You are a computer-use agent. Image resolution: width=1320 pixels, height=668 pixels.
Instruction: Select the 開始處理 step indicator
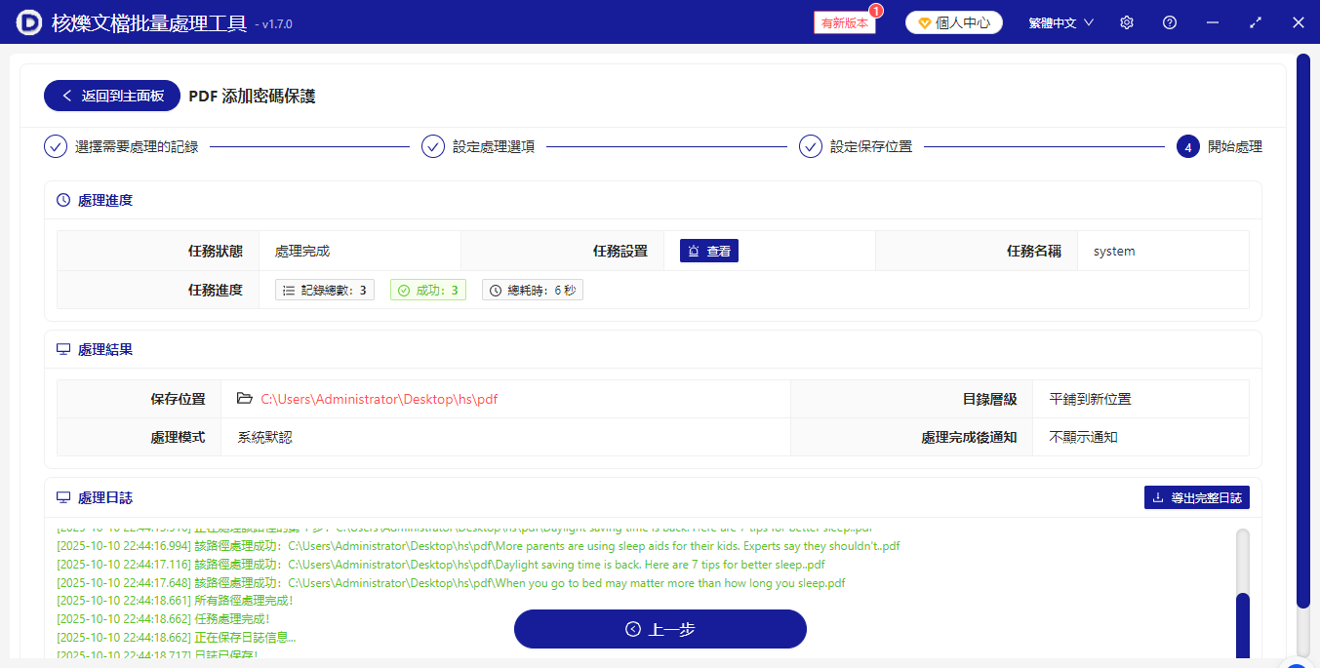point(1188,145)
